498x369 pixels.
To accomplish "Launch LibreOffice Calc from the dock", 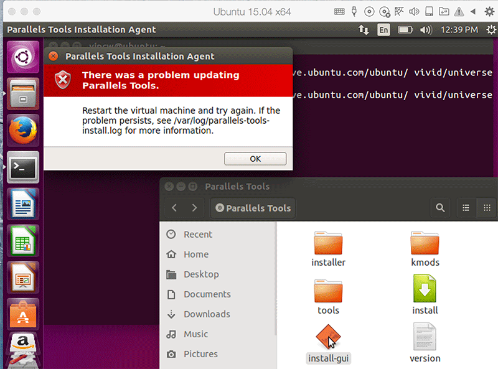I will coord(23,241).
